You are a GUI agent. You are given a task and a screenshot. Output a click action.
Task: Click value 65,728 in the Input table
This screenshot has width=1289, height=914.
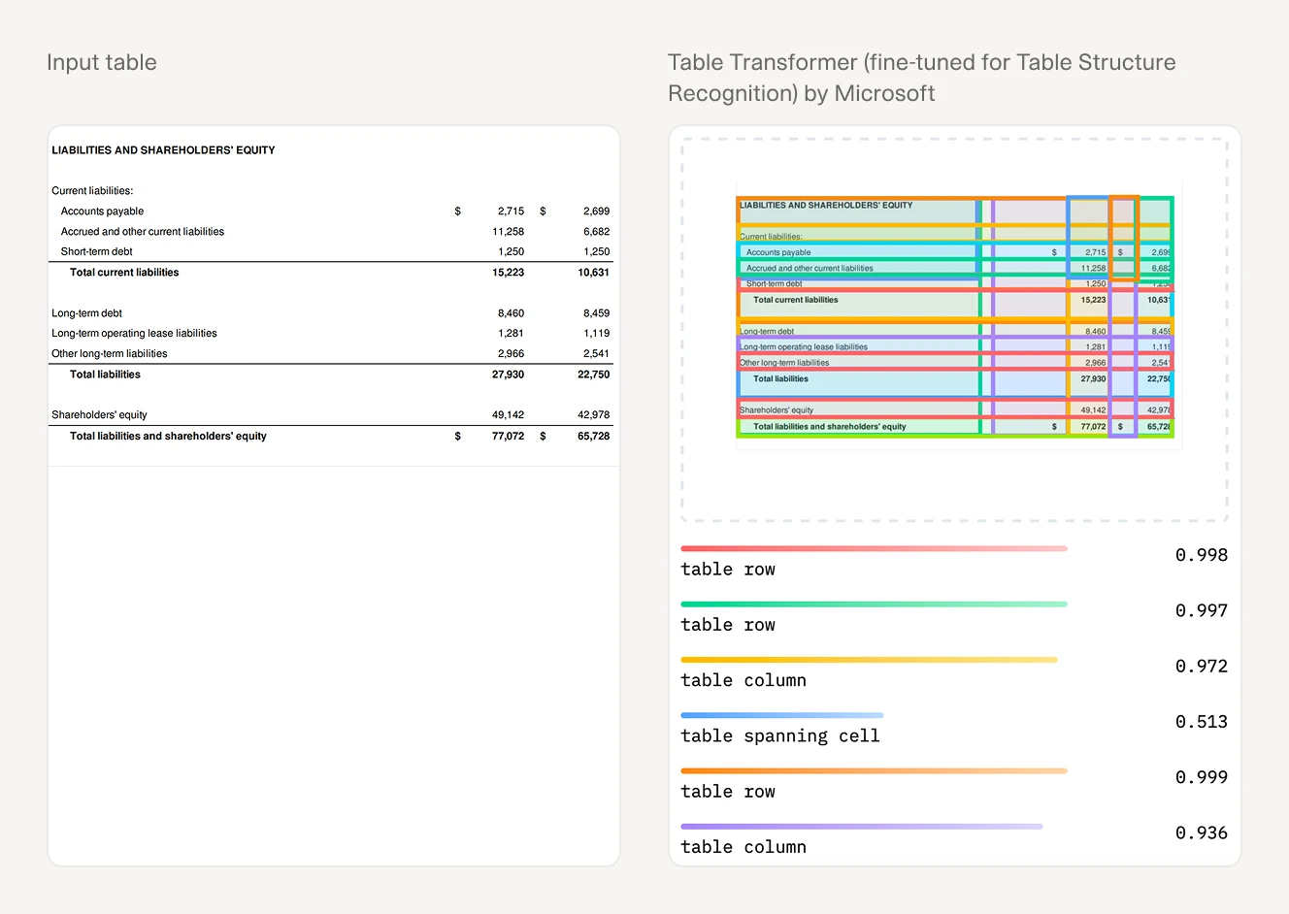594,436
